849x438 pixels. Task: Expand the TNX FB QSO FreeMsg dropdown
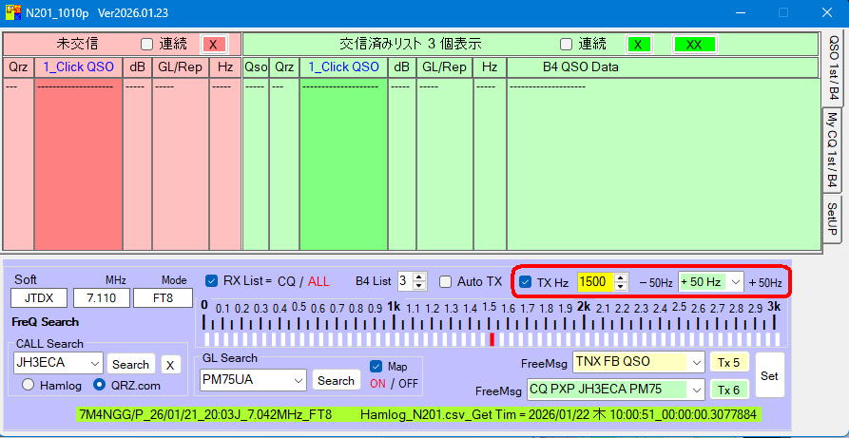point(697,362)
